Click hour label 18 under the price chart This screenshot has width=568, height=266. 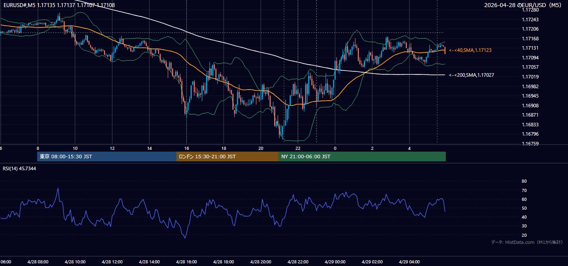(x=224, y=149)
